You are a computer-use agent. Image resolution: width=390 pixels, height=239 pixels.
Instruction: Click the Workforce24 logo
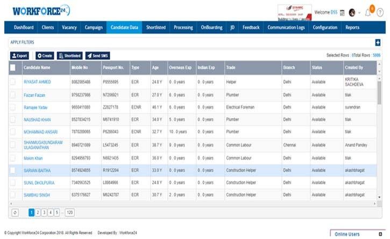tap(41, 11)
